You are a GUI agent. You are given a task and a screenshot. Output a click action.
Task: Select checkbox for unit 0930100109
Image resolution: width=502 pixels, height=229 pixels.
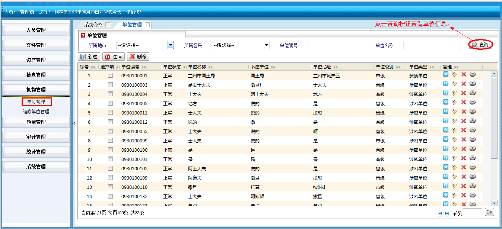[x=110, y=178]
